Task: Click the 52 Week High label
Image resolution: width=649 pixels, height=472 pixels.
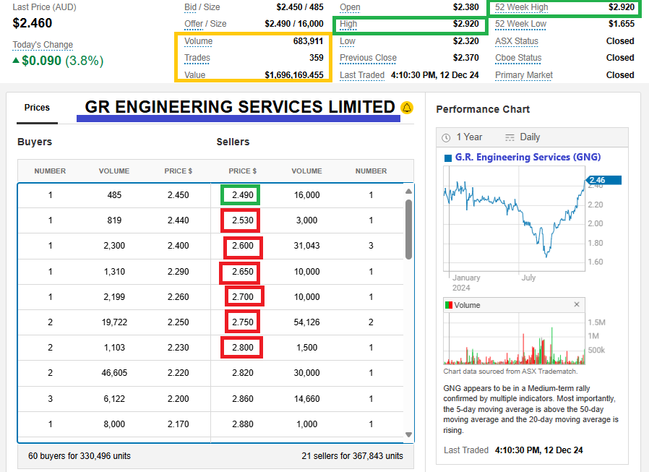Action: click(521, 7)
